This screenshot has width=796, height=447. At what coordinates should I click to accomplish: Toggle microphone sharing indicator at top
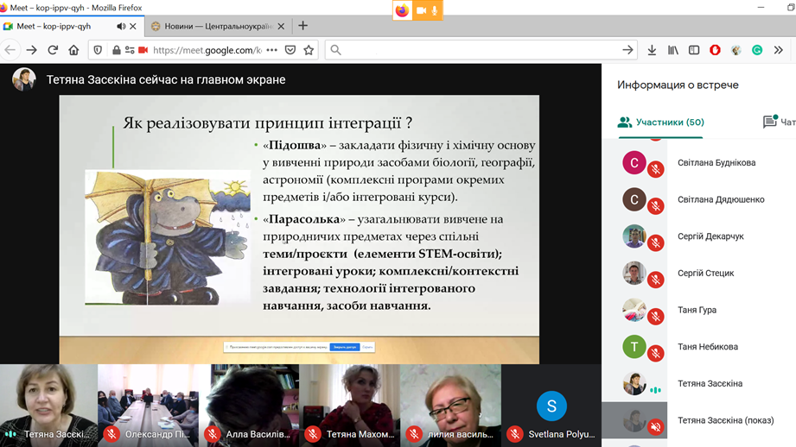[x=435, y=10]
